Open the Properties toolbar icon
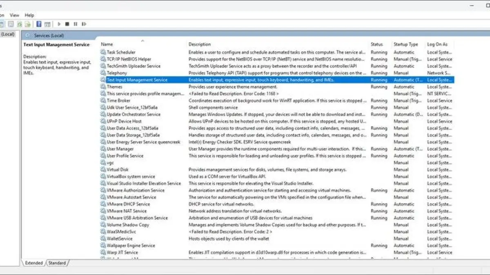Image resolution: width=490 pixels, height=275 pixels. click(x=11, y=24)
